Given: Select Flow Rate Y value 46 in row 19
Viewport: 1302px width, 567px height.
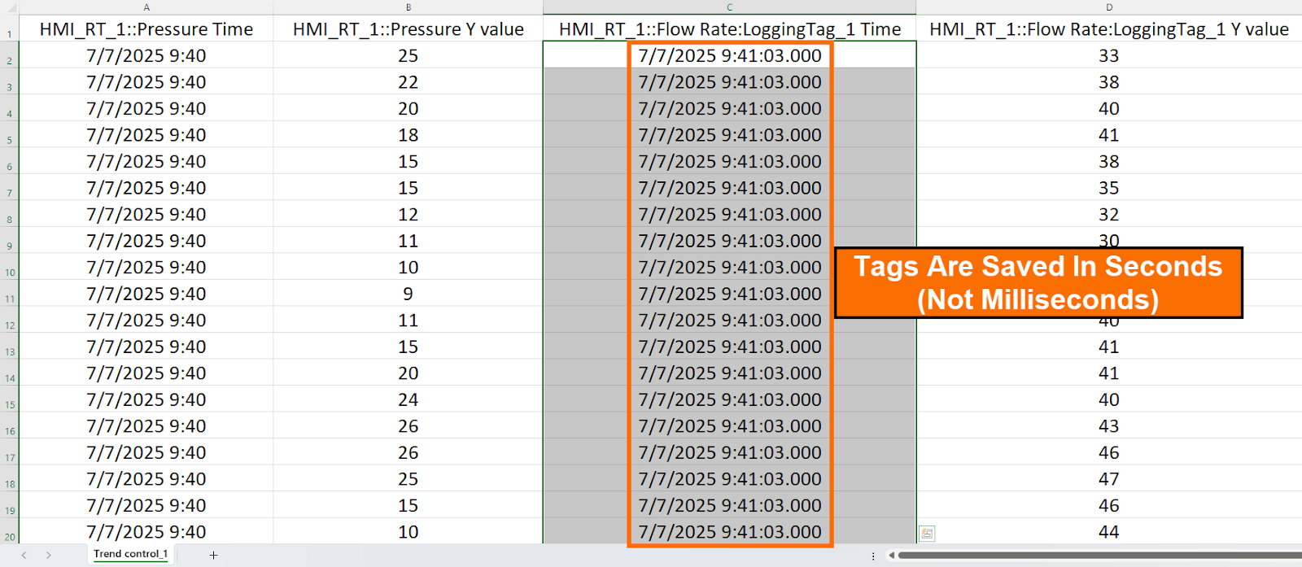Looking at the screenshot, I should pos(1109,505).
